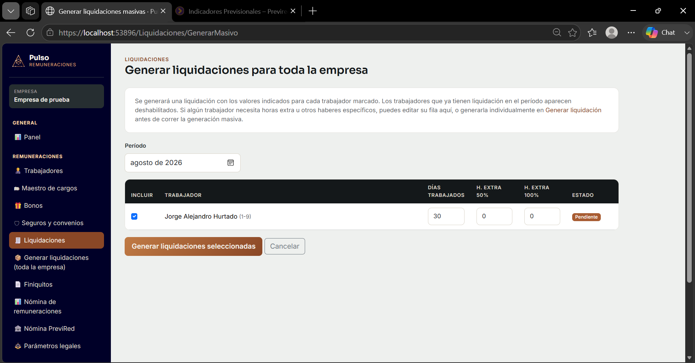Go to Finiquitos page

pyautogui.click(x=57, y=284)
